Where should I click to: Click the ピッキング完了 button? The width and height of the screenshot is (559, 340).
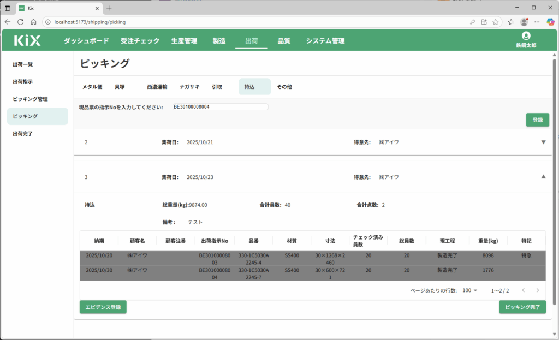522,307
